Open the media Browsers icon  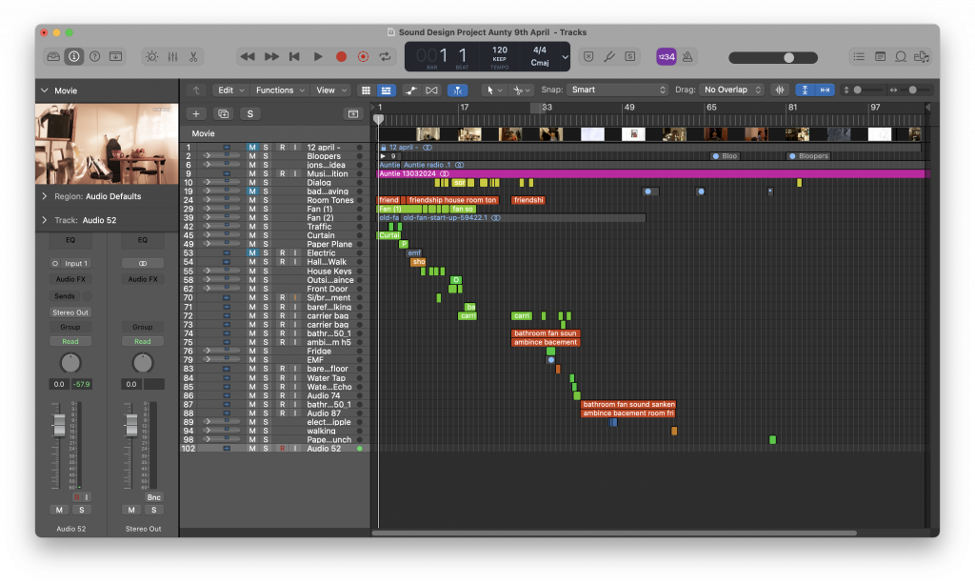click(x=922, y=56)
